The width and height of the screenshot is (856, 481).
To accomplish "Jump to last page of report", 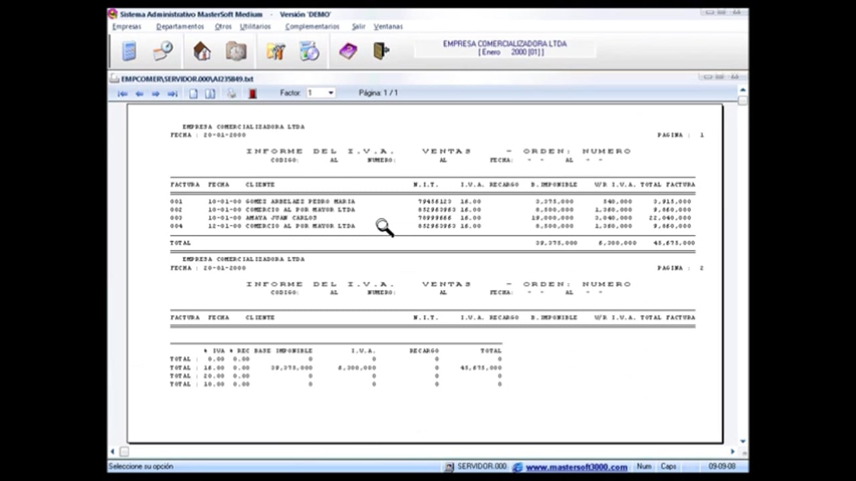I will [x=173, y=94].
